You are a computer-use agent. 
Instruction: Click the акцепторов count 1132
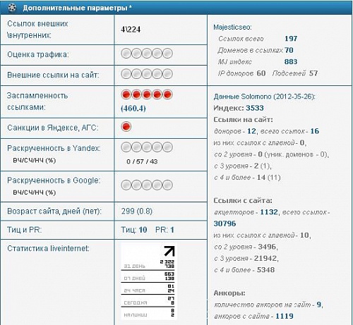269,212
